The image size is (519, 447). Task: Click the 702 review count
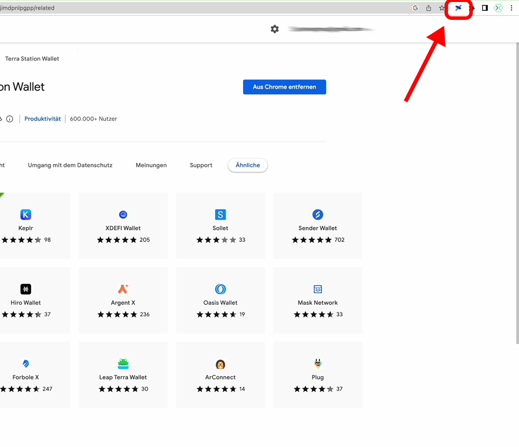point(340,240)
